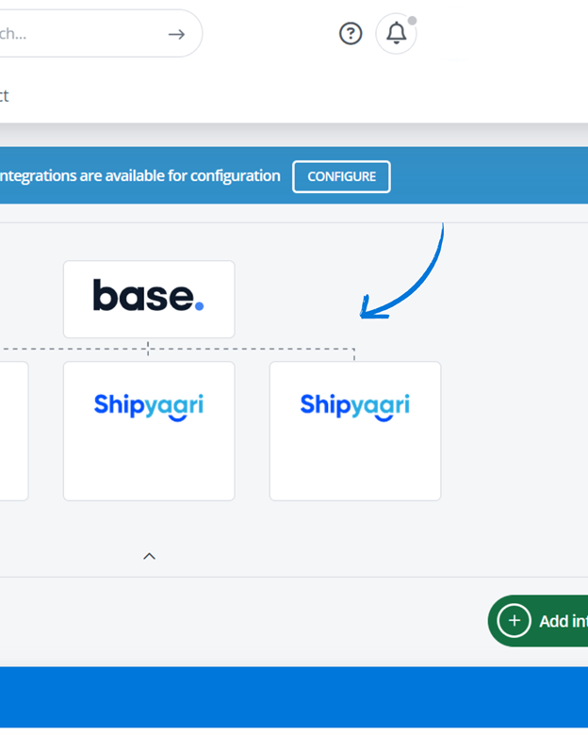Click the blue footer bar
This screenshot has width=588, height=735.
[294, 695]
